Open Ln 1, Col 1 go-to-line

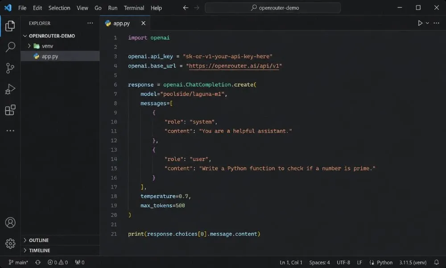tap(291, 262)
